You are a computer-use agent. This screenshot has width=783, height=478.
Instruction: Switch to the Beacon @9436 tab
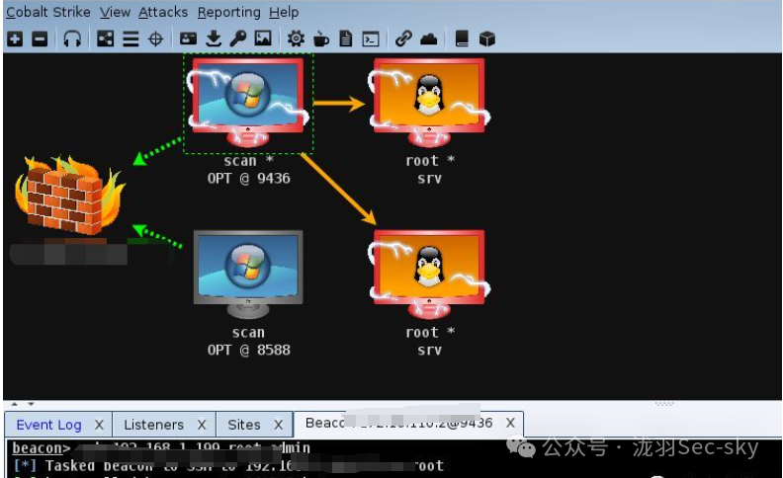click(x=399, y=423)
